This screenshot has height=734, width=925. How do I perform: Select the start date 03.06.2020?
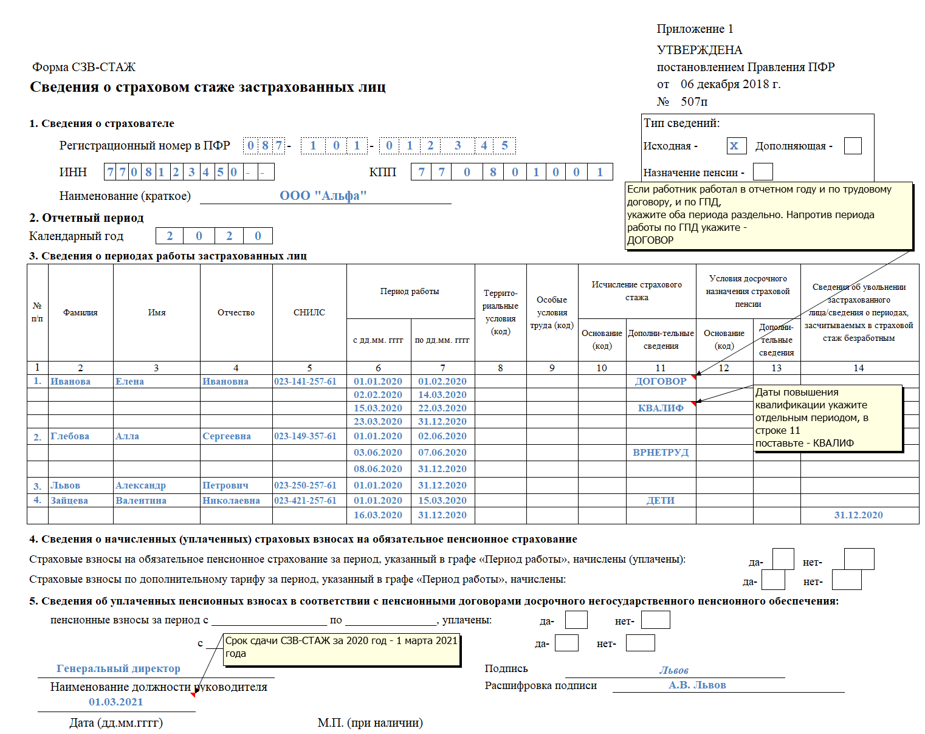tap(378, 453)
